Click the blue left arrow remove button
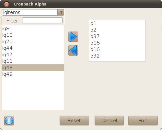This screenshot has height=130, width=162. 73,50
